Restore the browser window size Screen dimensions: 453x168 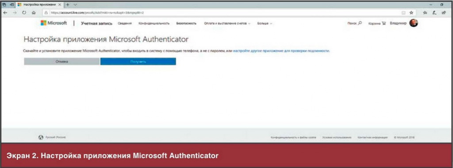coord(442,5)
